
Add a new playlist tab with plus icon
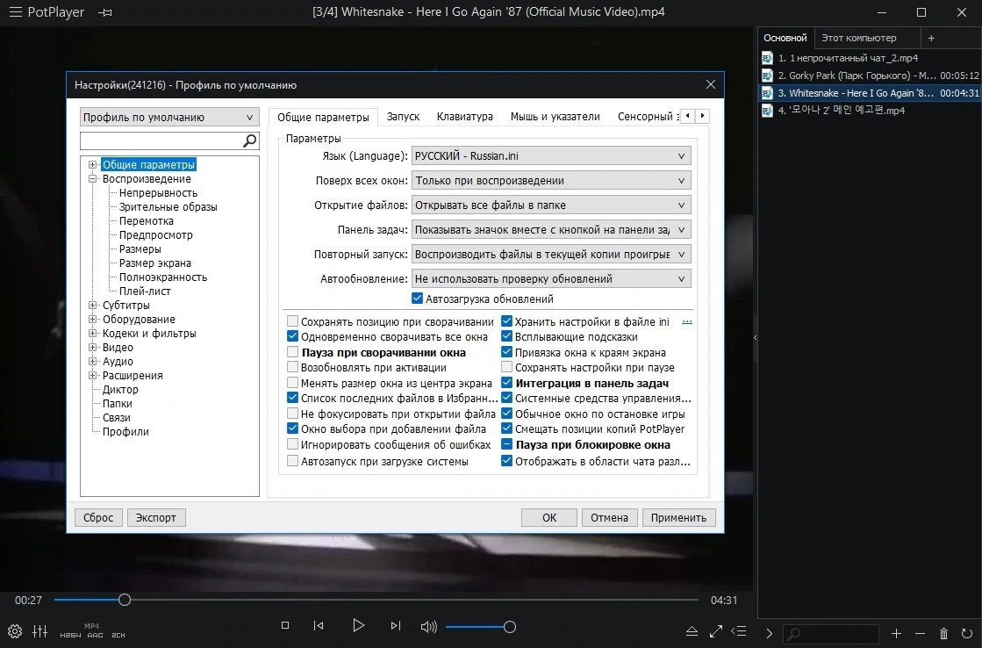click(x=931, y=39)
